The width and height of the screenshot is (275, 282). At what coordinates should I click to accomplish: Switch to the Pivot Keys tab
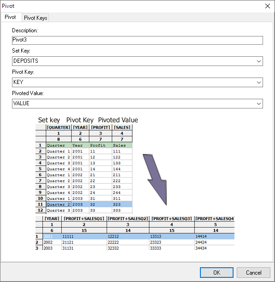tap(35, 18)
